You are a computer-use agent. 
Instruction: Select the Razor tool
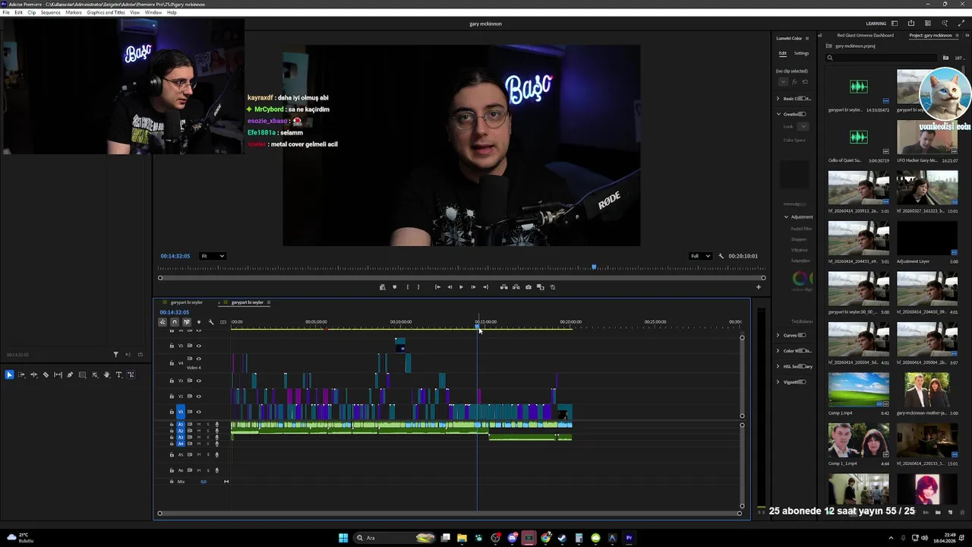pos(46,375)
